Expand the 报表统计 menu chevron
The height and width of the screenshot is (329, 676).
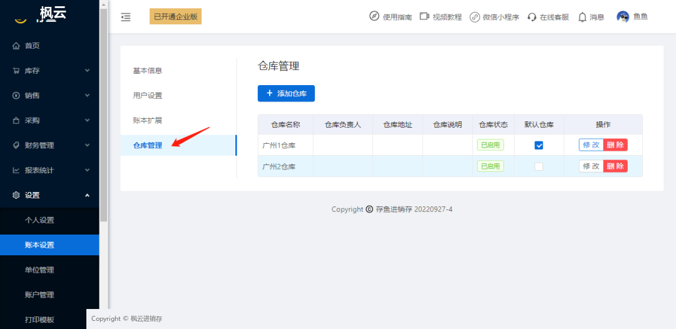tap(87, 170)
